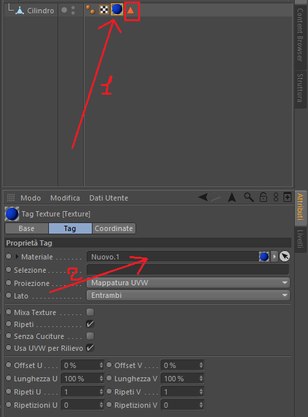Open the Lato Entrambi dropdown
308x417 pixels.
tap(188, 295)
